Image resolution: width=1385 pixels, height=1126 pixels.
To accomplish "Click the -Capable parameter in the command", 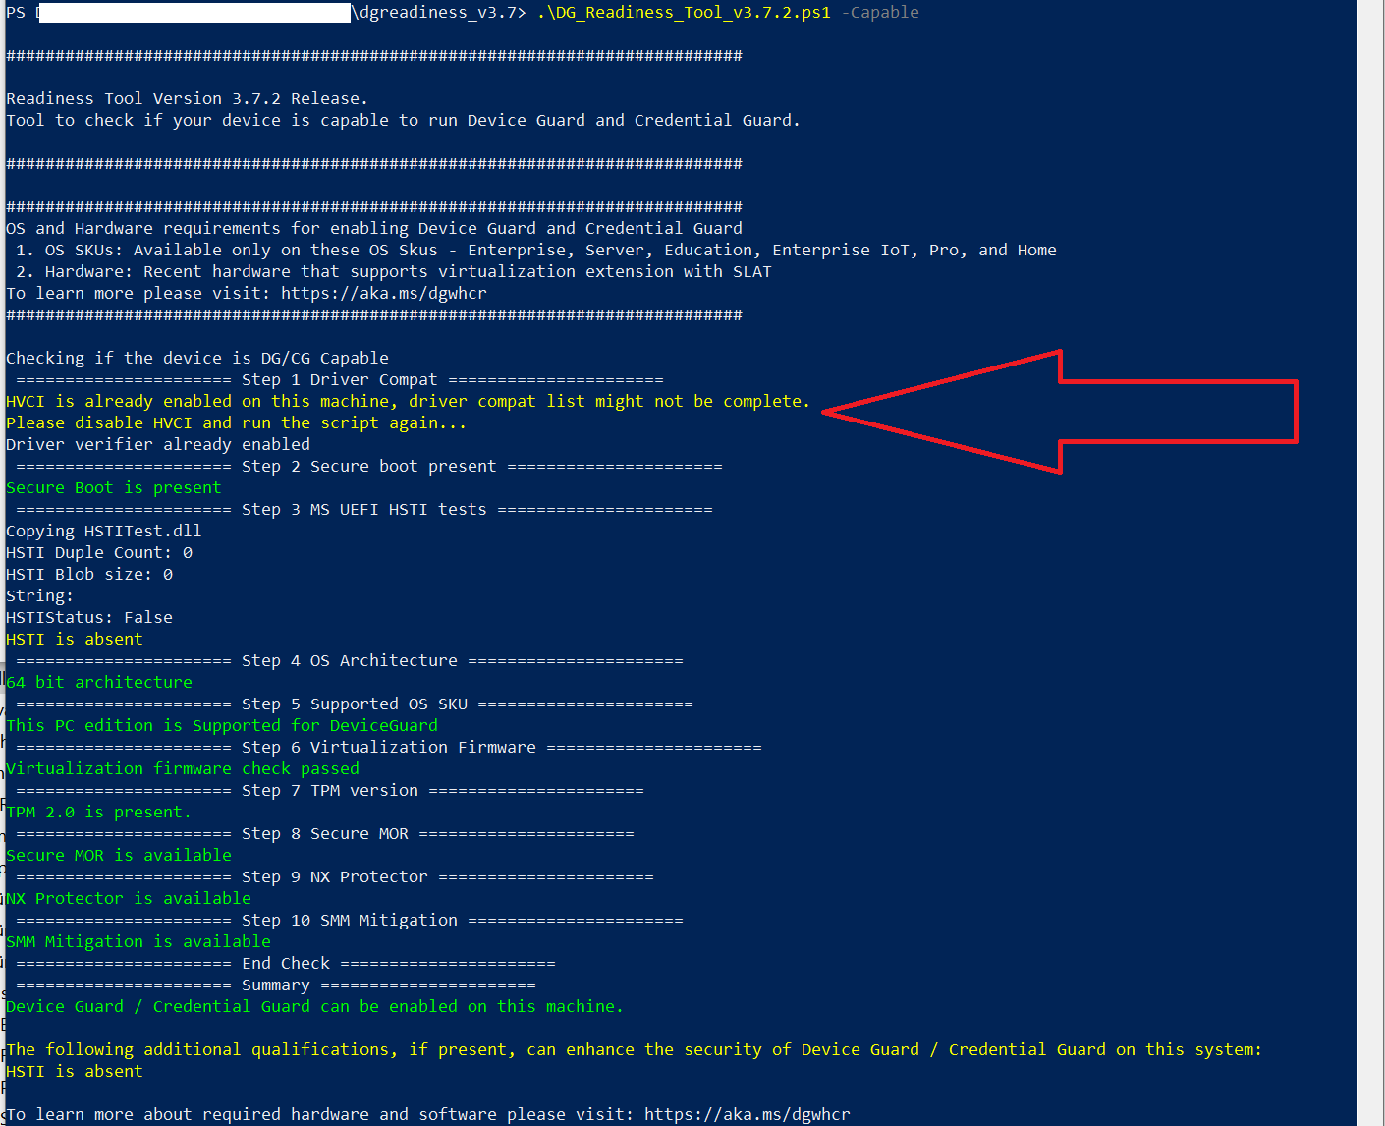I will pyautogui.click(x=880, y=13).
